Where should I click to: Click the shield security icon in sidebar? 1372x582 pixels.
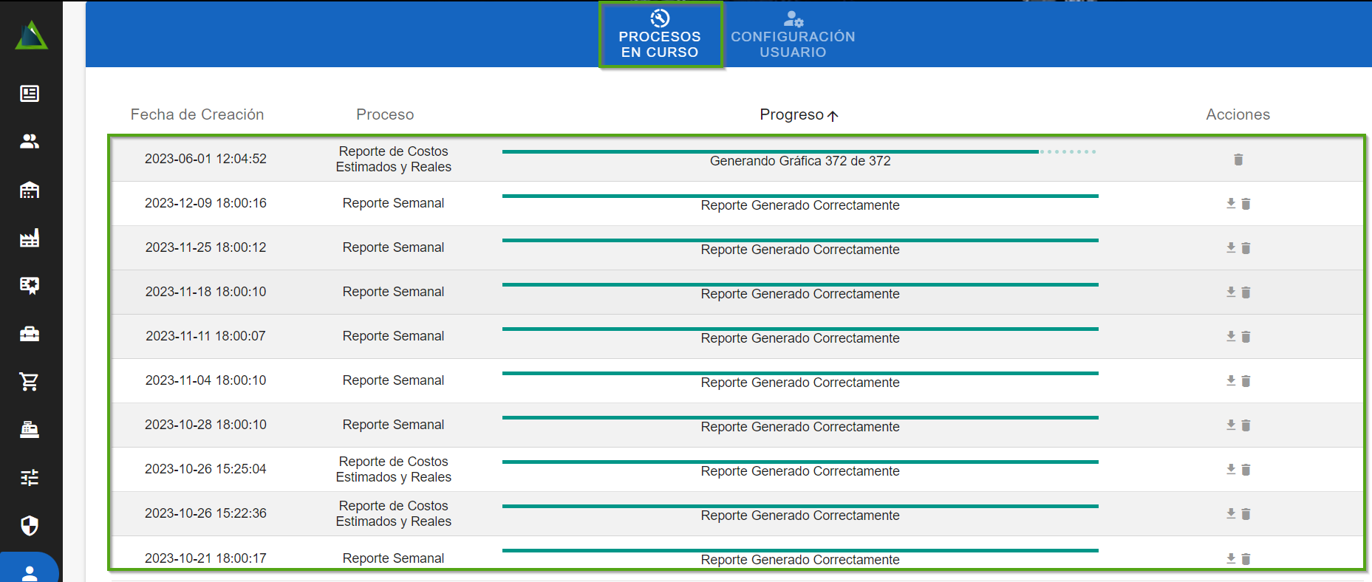[30, 525]
